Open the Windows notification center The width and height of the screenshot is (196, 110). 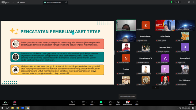coord(193,108)
